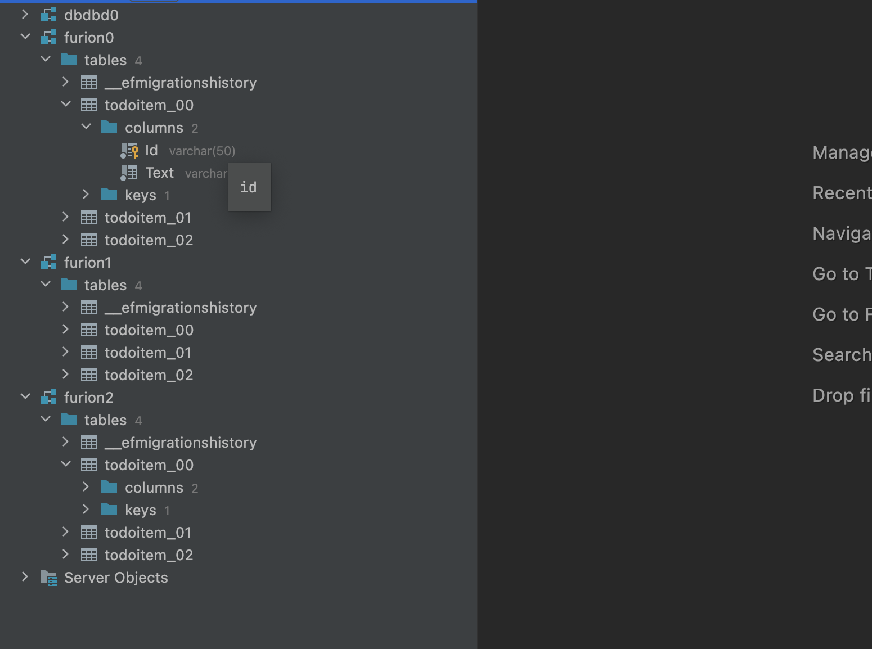Expand todoitem_00 in furion1
This screenshot has height=649, width=872.
click(65, 329)
